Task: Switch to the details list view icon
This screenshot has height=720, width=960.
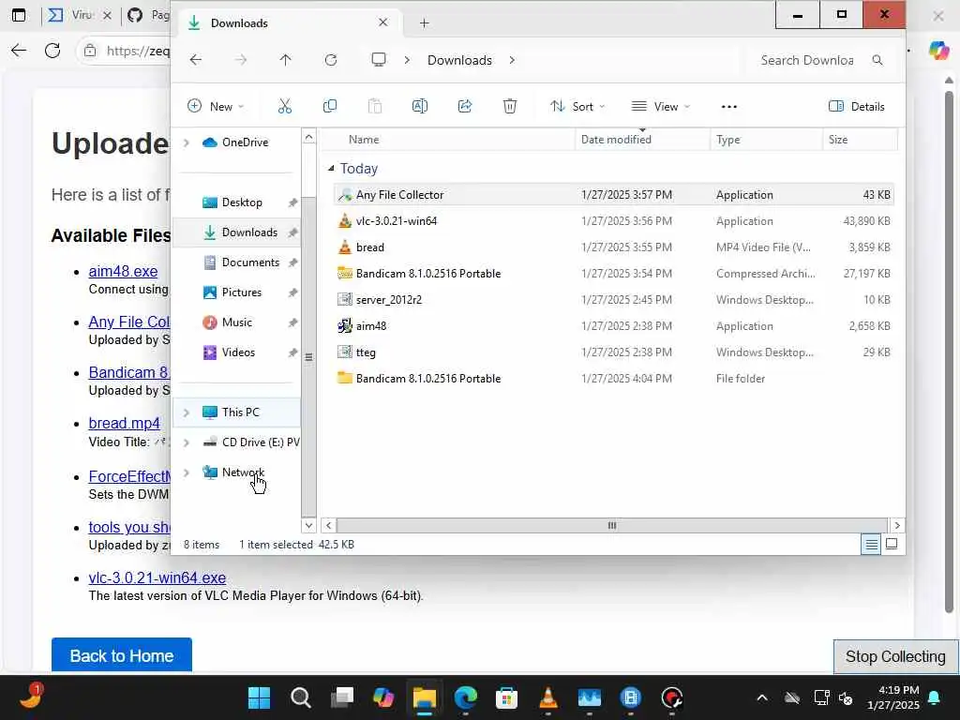Action: (x=871, y=544)
